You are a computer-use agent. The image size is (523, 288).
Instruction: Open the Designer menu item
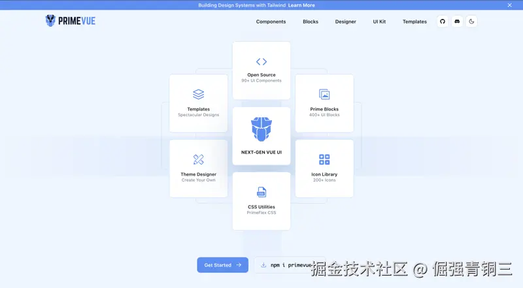coord(346,22)
